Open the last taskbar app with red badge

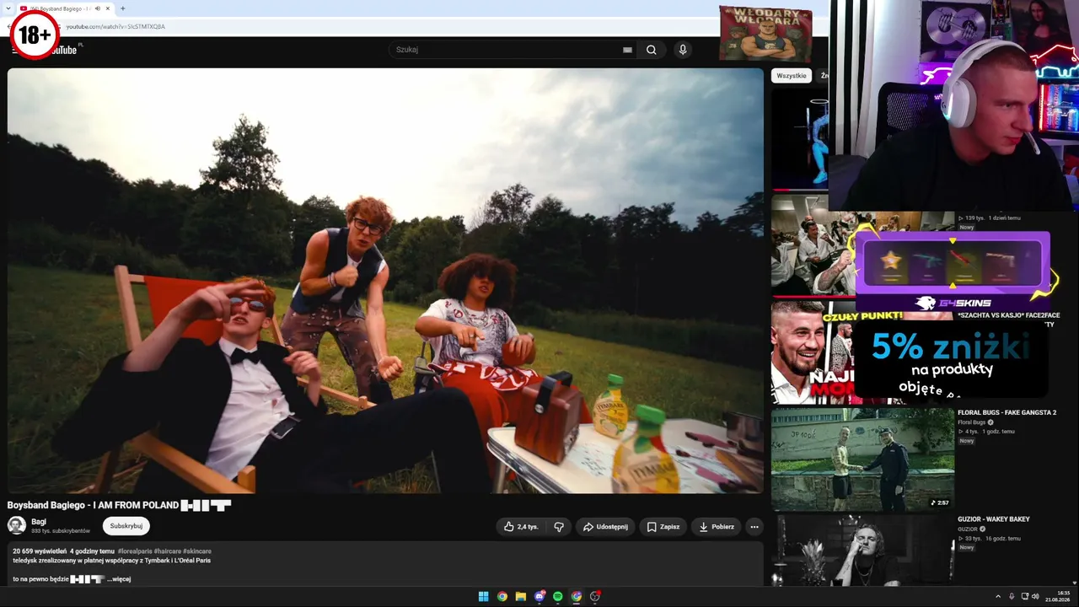[595, 596]
